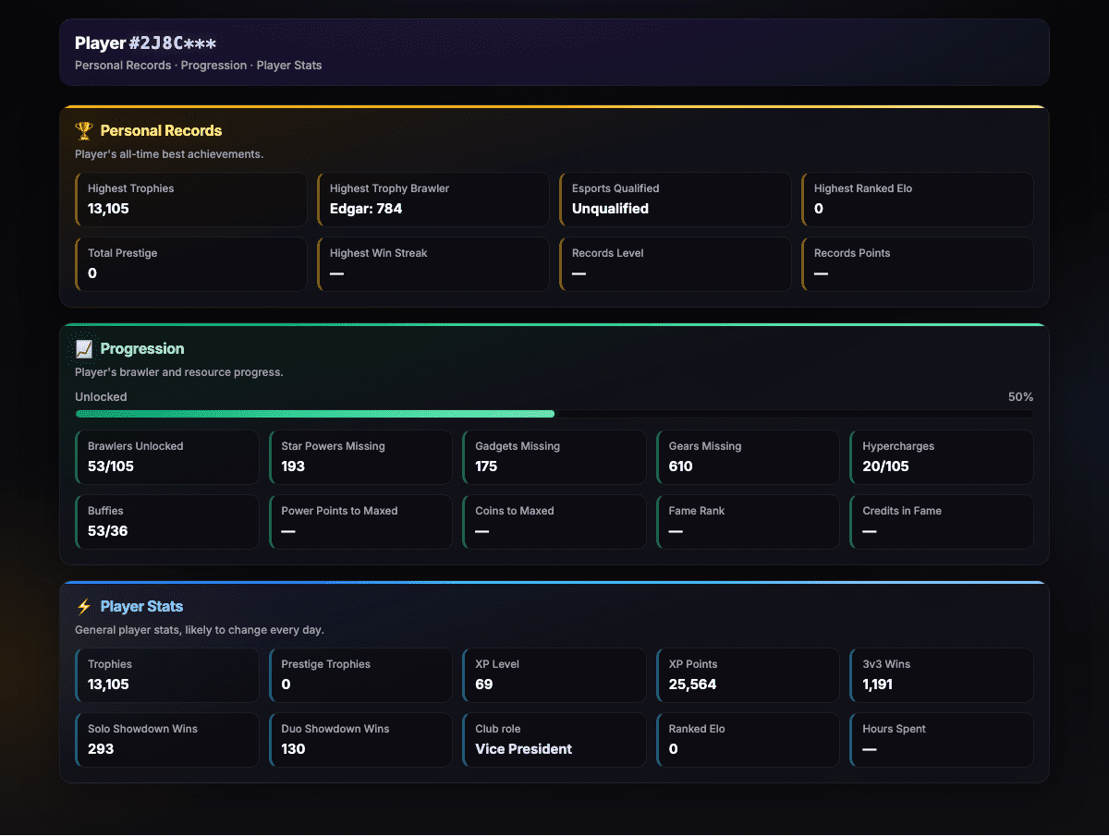The image size is (1109, 836).
Task: Click the Personal Records section title
Action: 162,130
